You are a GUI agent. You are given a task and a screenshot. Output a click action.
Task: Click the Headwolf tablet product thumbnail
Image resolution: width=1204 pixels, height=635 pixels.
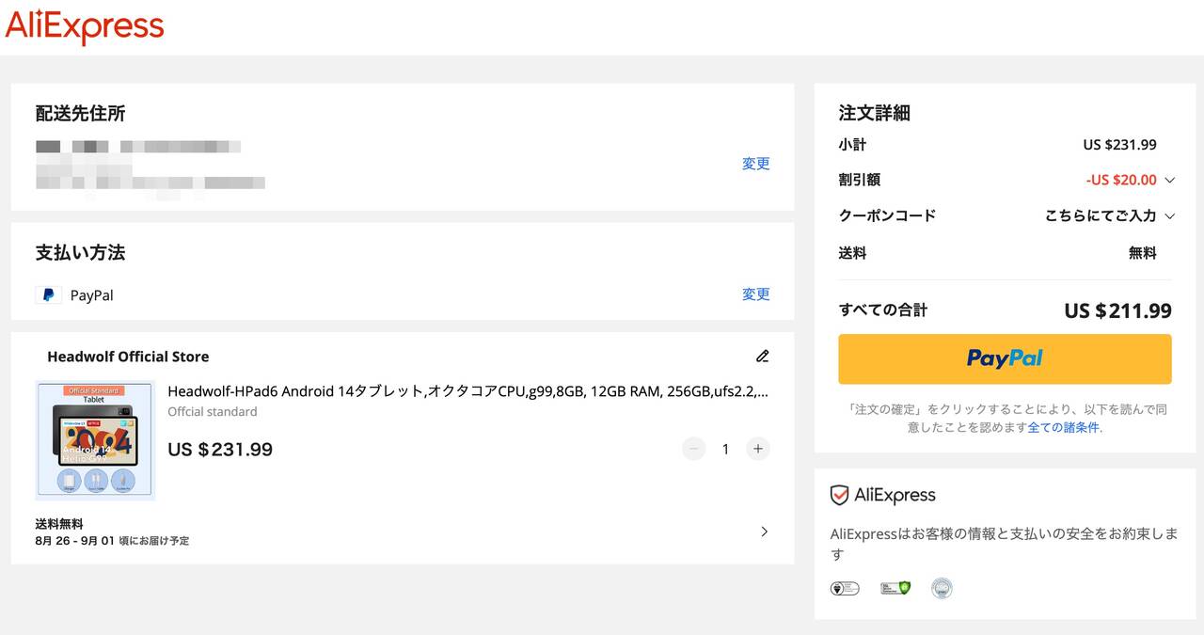click(x=95, y=439)
